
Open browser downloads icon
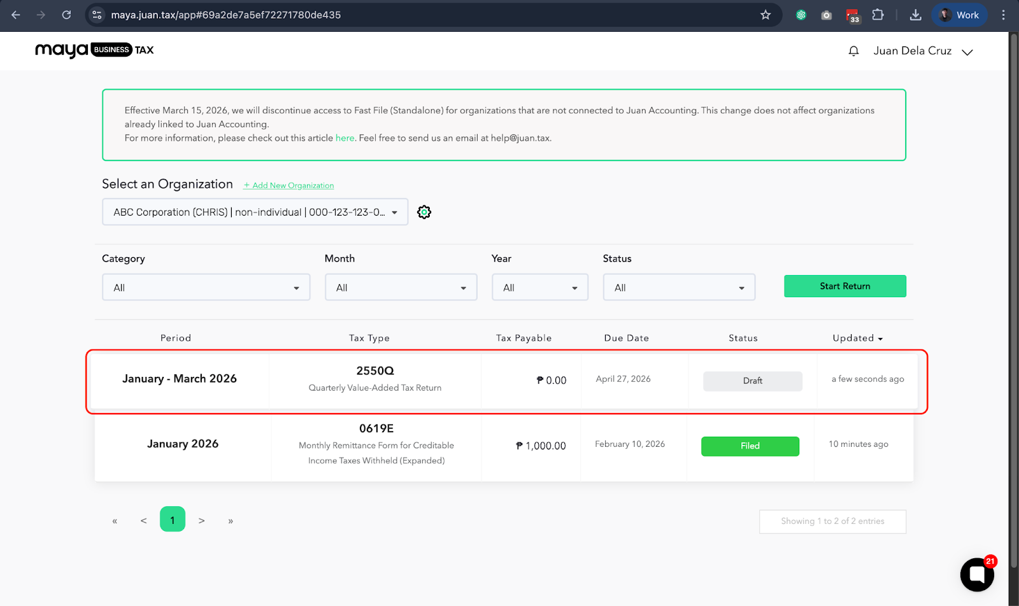(x=916, y=15)
